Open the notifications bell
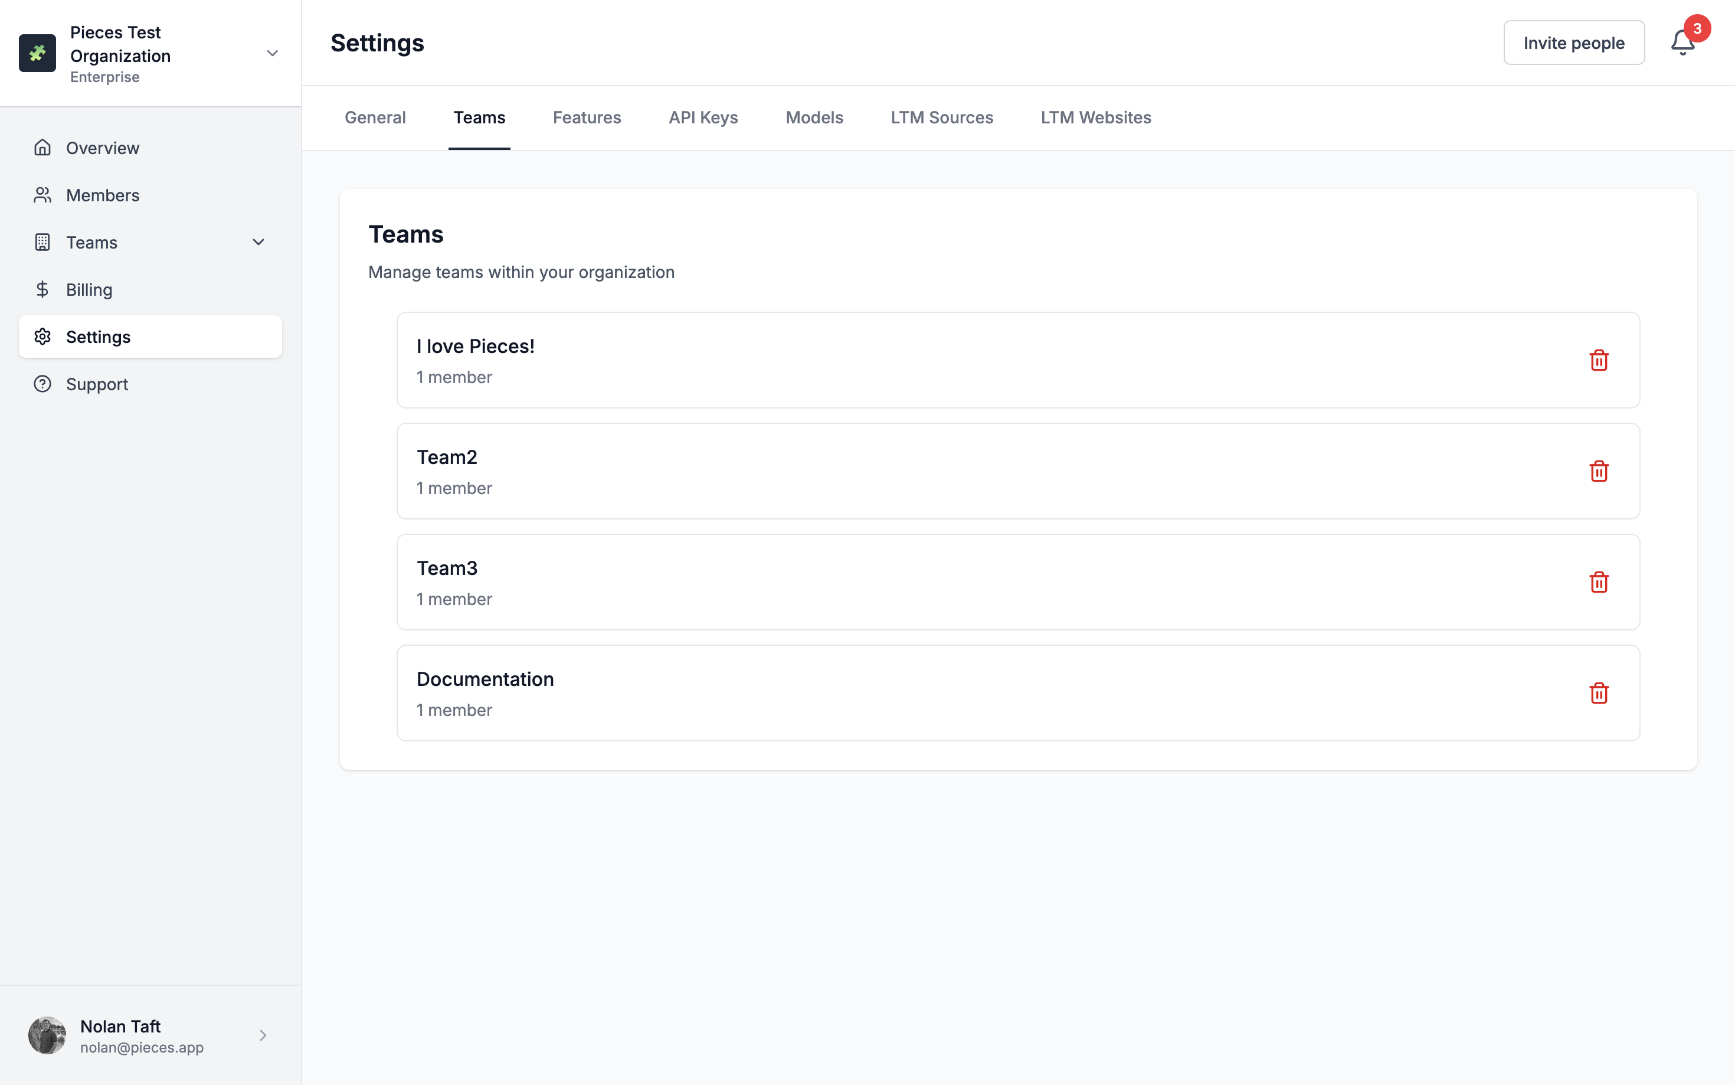The width and height of the screenshot is (1735, 1085). [1682, 43]
